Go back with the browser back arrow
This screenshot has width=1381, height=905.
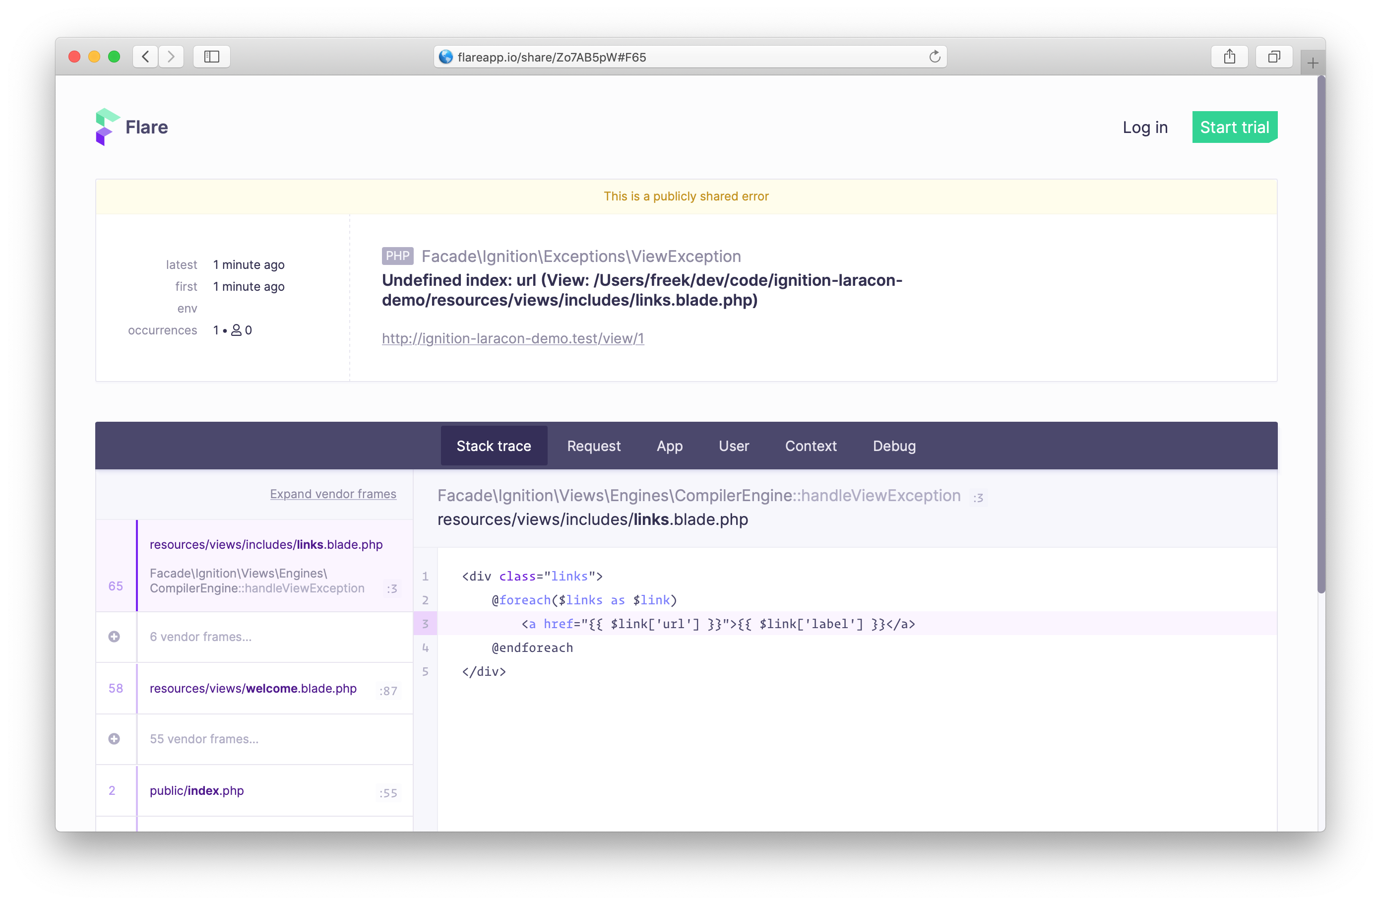click(x=146, y=56)
